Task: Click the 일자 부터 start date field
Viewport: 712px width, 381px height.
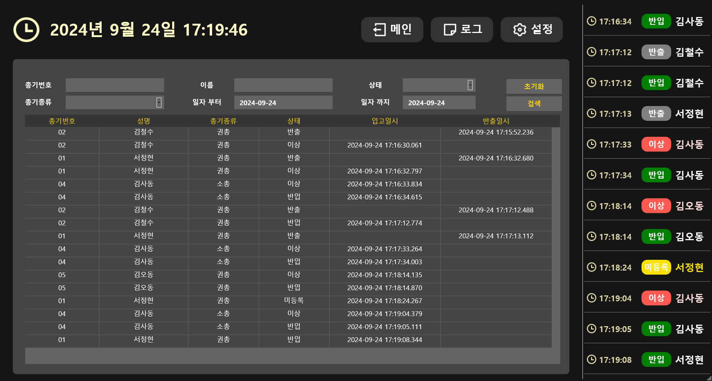Action: pos(283,103)
